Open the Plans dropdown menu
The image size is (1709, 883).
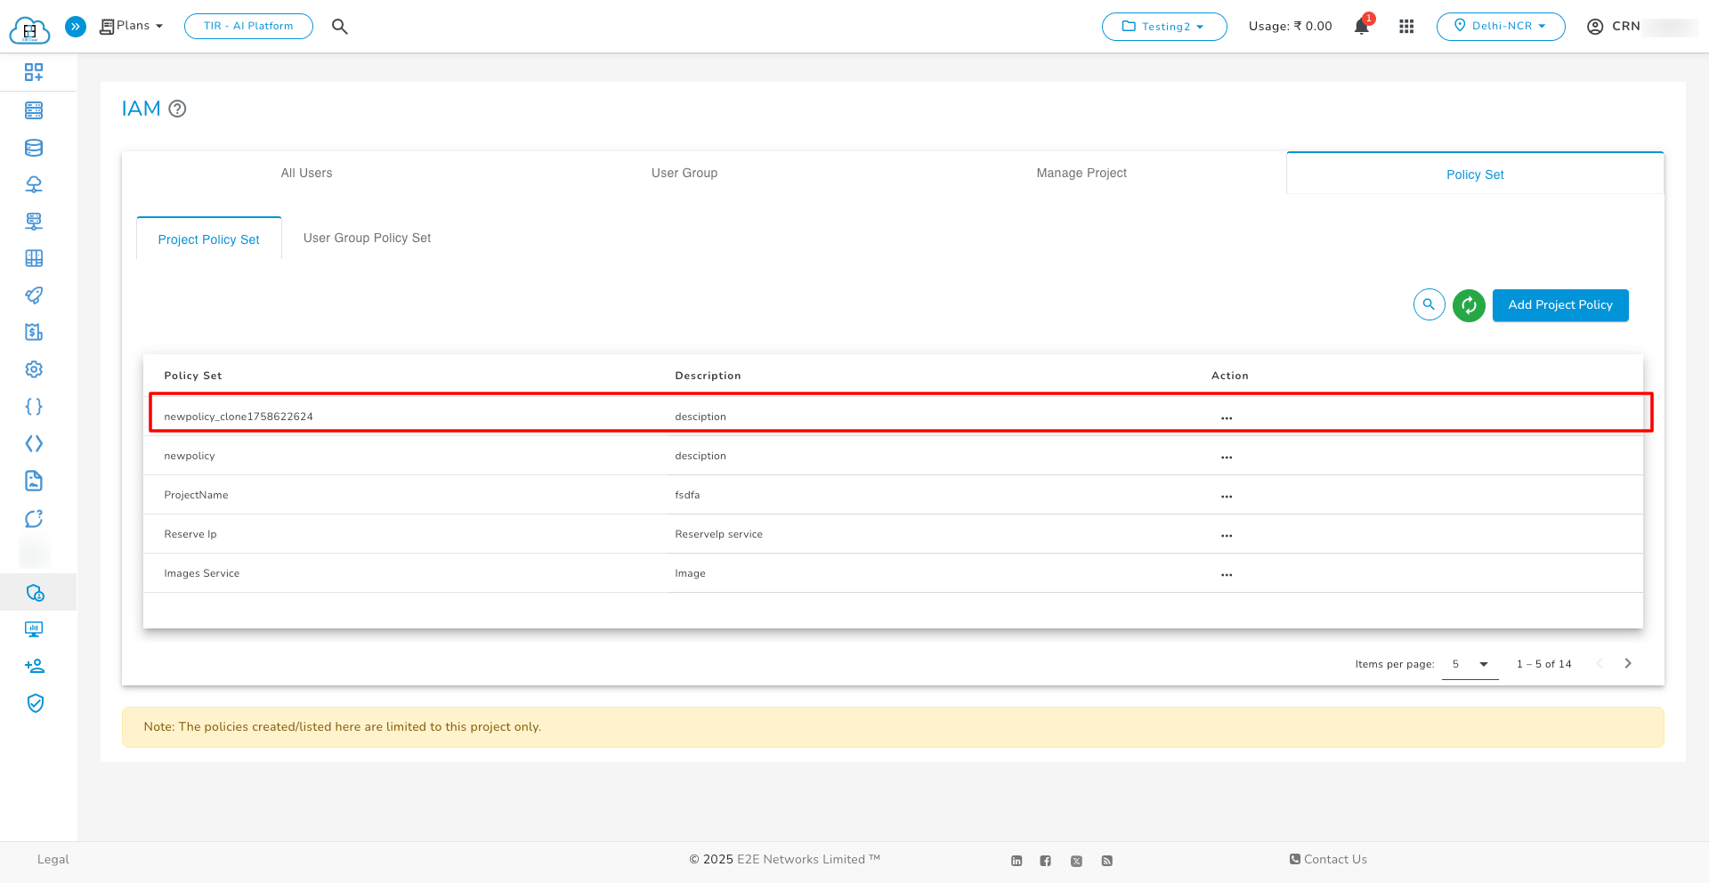[132, 26]
